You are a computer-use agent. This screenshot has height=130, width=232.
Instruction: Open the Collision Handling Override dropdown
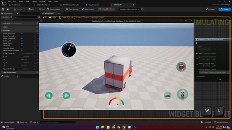[x=214, y=72]
